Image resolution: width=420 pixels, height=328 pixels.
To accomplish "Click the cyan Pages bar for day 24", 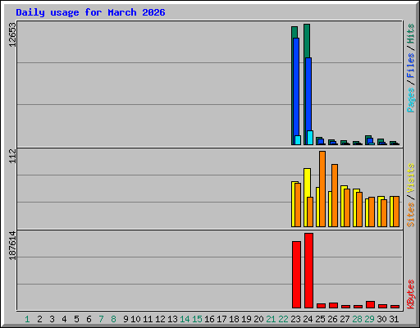I will coord(310,138).
